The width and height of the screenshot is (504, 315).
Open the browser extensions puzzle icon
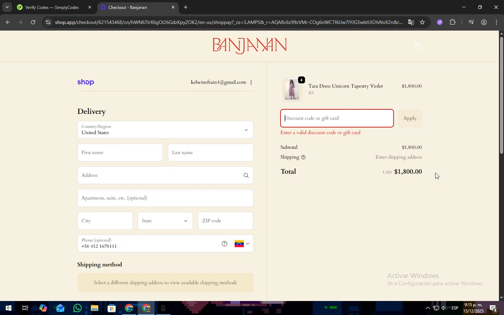453,22
